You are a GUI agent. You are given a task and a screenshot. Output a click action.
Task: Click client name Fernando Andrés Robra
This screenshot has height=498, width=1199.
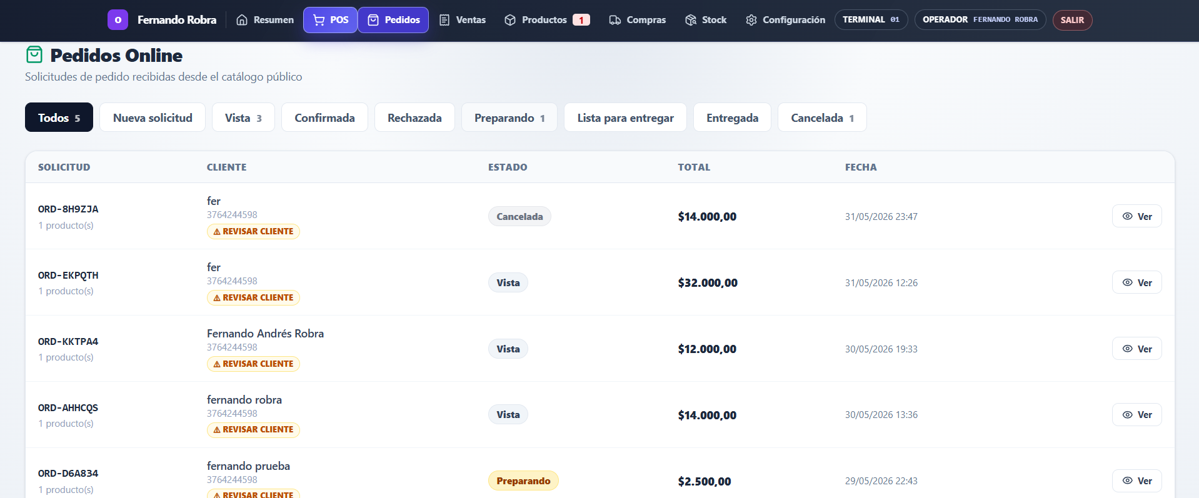pos(265,334)
